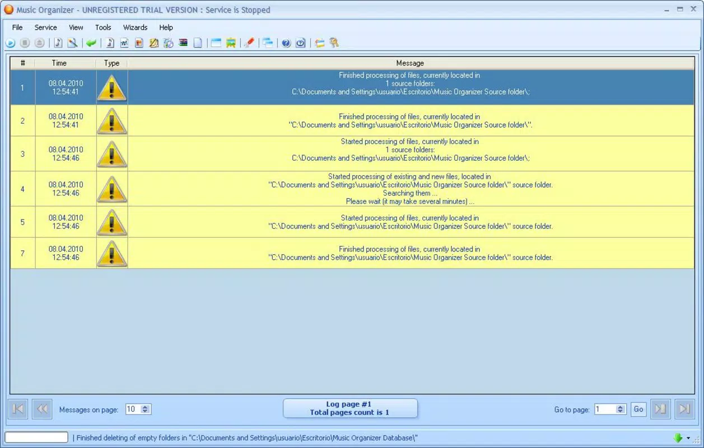Open help with the solid blue question icon
This screenshot has height=448, width=704.
coord(286,43)
